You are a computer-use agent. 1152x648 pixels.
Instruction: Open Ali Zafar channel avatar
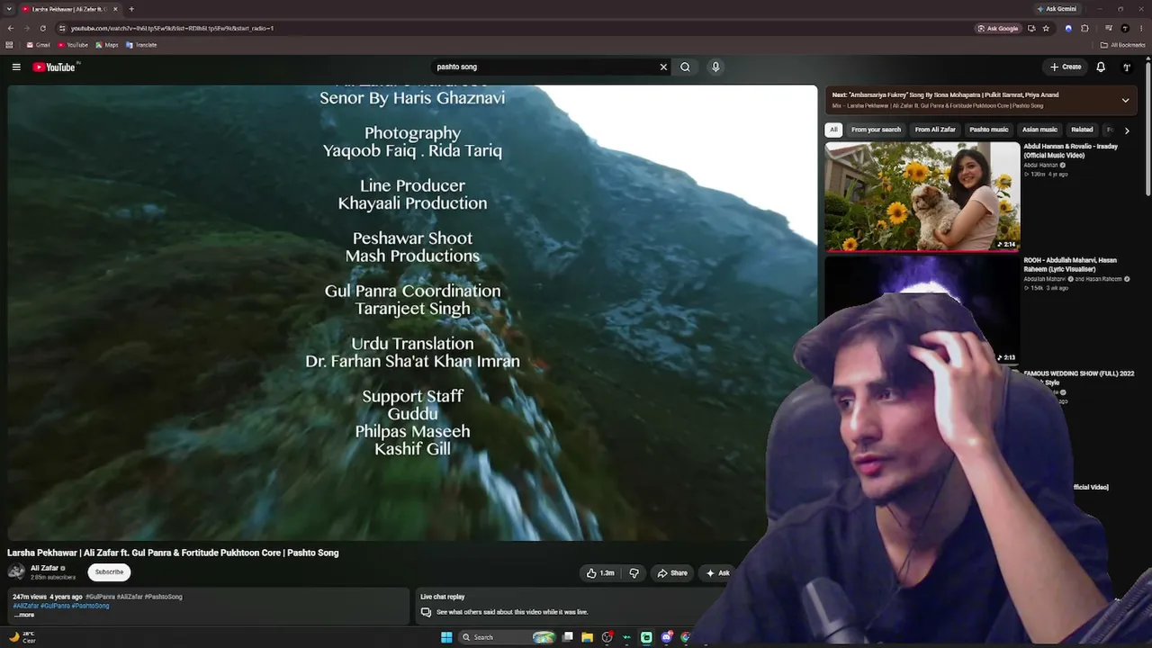coord(16,571)
